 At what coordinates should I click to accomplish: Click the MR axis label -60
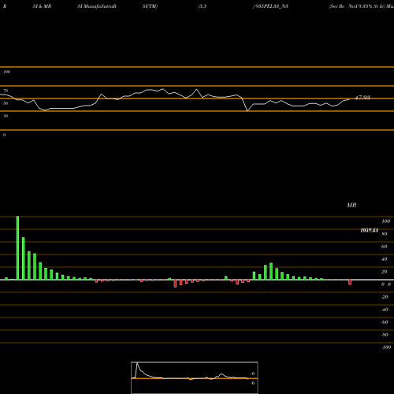(x=385, y=322)
